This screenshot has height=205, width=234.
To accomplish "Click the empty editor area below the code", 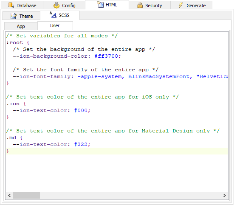I will click(117, 173).
